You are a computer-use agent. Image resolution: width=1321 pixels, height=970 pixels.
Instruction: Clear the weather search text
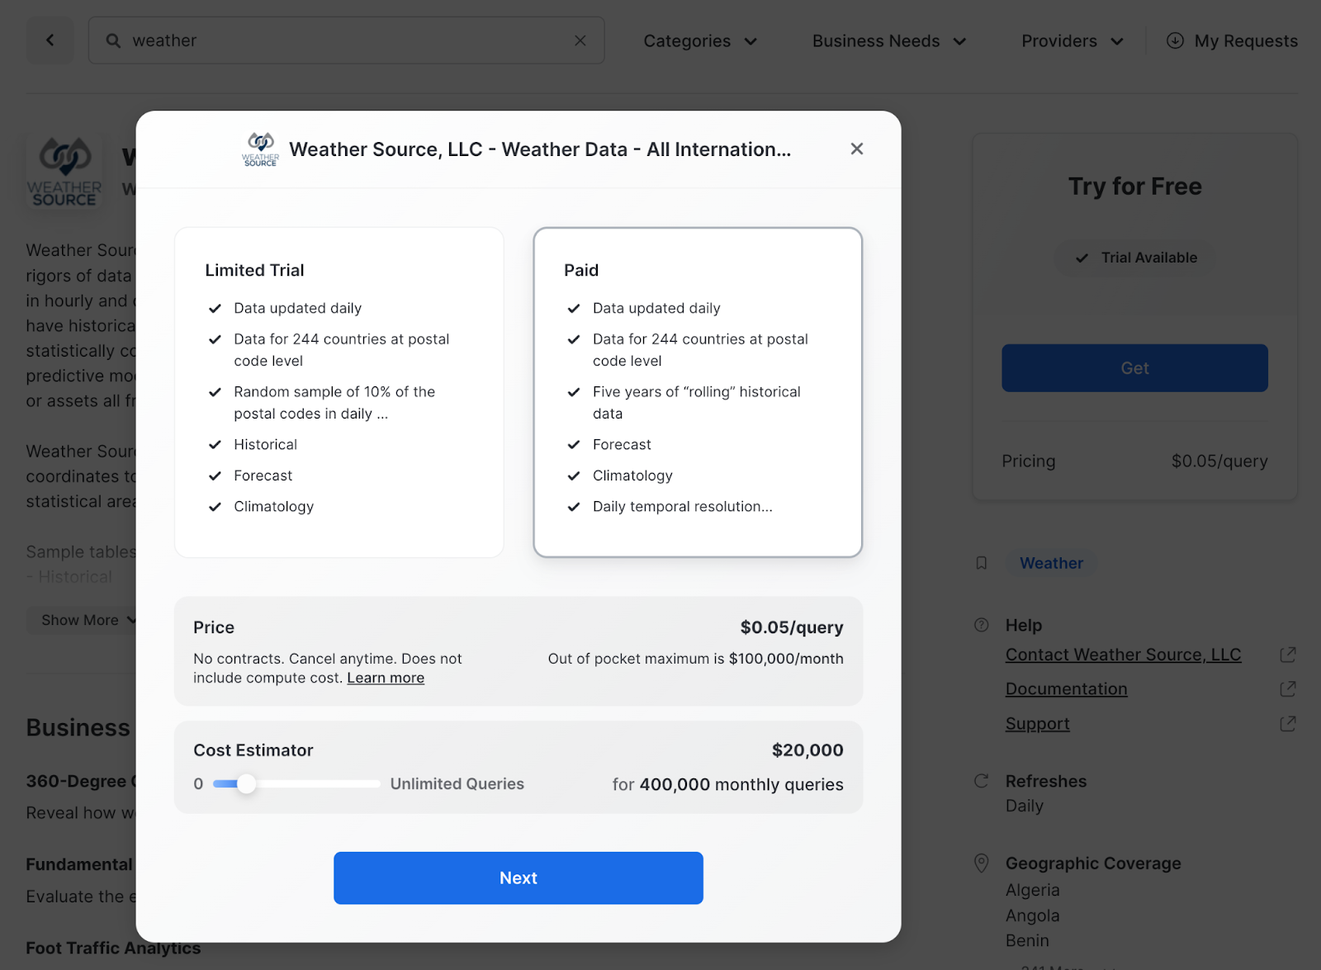click(580, 40)
